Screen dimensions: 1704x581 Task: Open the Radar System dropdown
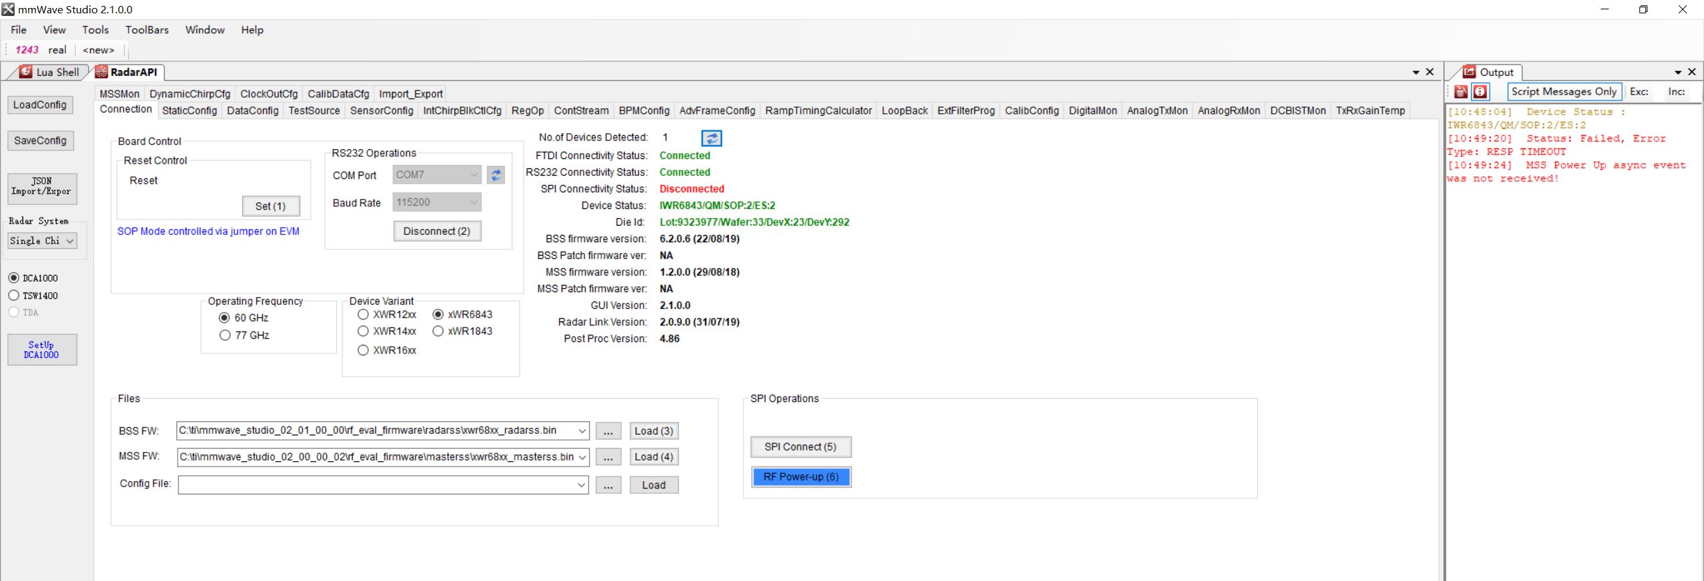pyautogui.click(x=69, y=241)
